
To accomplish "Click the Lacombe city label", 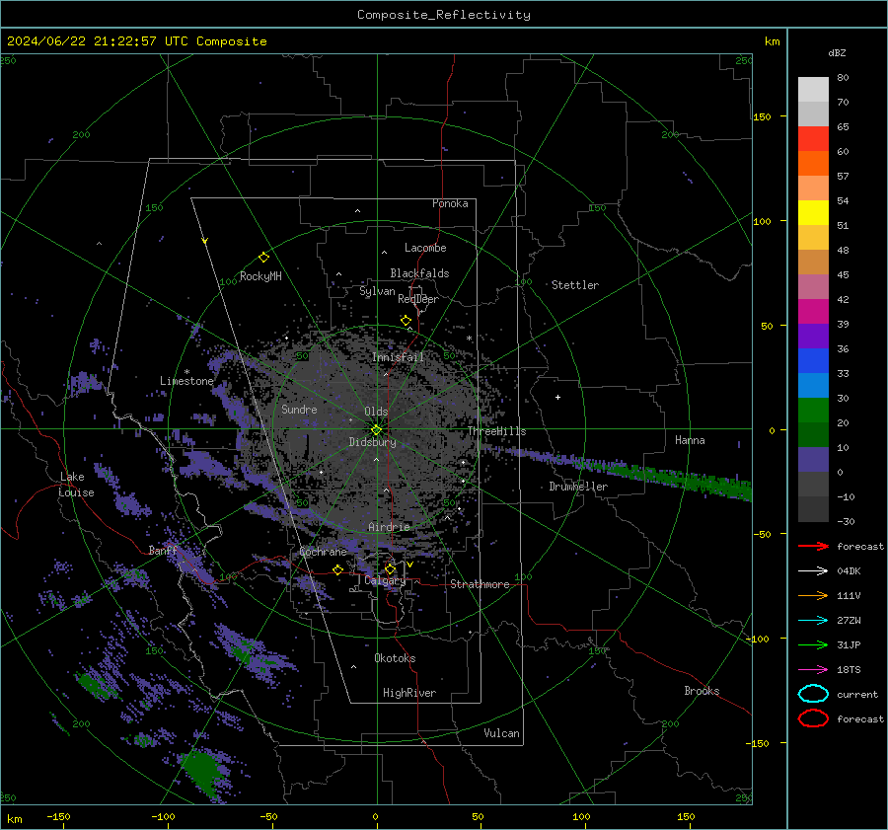I will coord(425,248).
